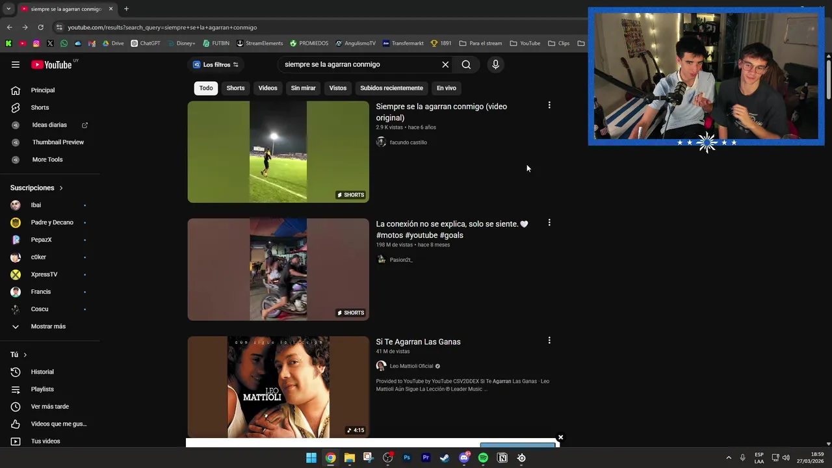Viewport: 832px width, 468px height.
Task: Select the Shorts filter chip
Action: 235,88
